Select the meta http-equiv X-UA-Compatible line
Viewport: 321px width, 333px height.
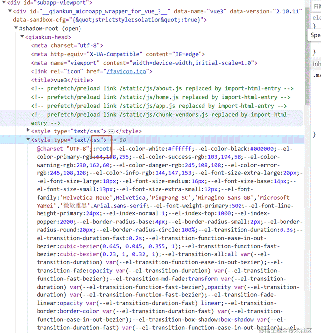[118, 54]
